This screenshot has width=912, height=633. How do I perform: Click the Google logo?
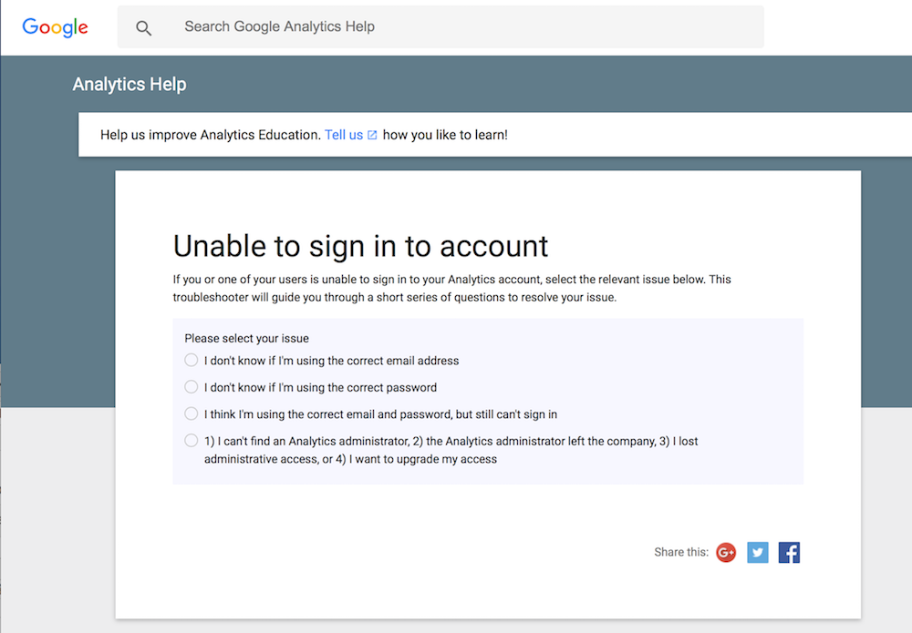[x=55, y=26]
